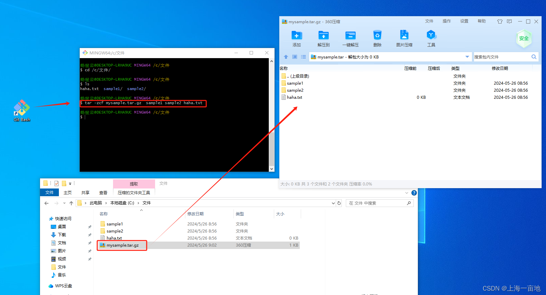This screenshot has width=546, height=295.
Task: Open the 查看 tab in Explorer ribbon
Action: point(103,193)
